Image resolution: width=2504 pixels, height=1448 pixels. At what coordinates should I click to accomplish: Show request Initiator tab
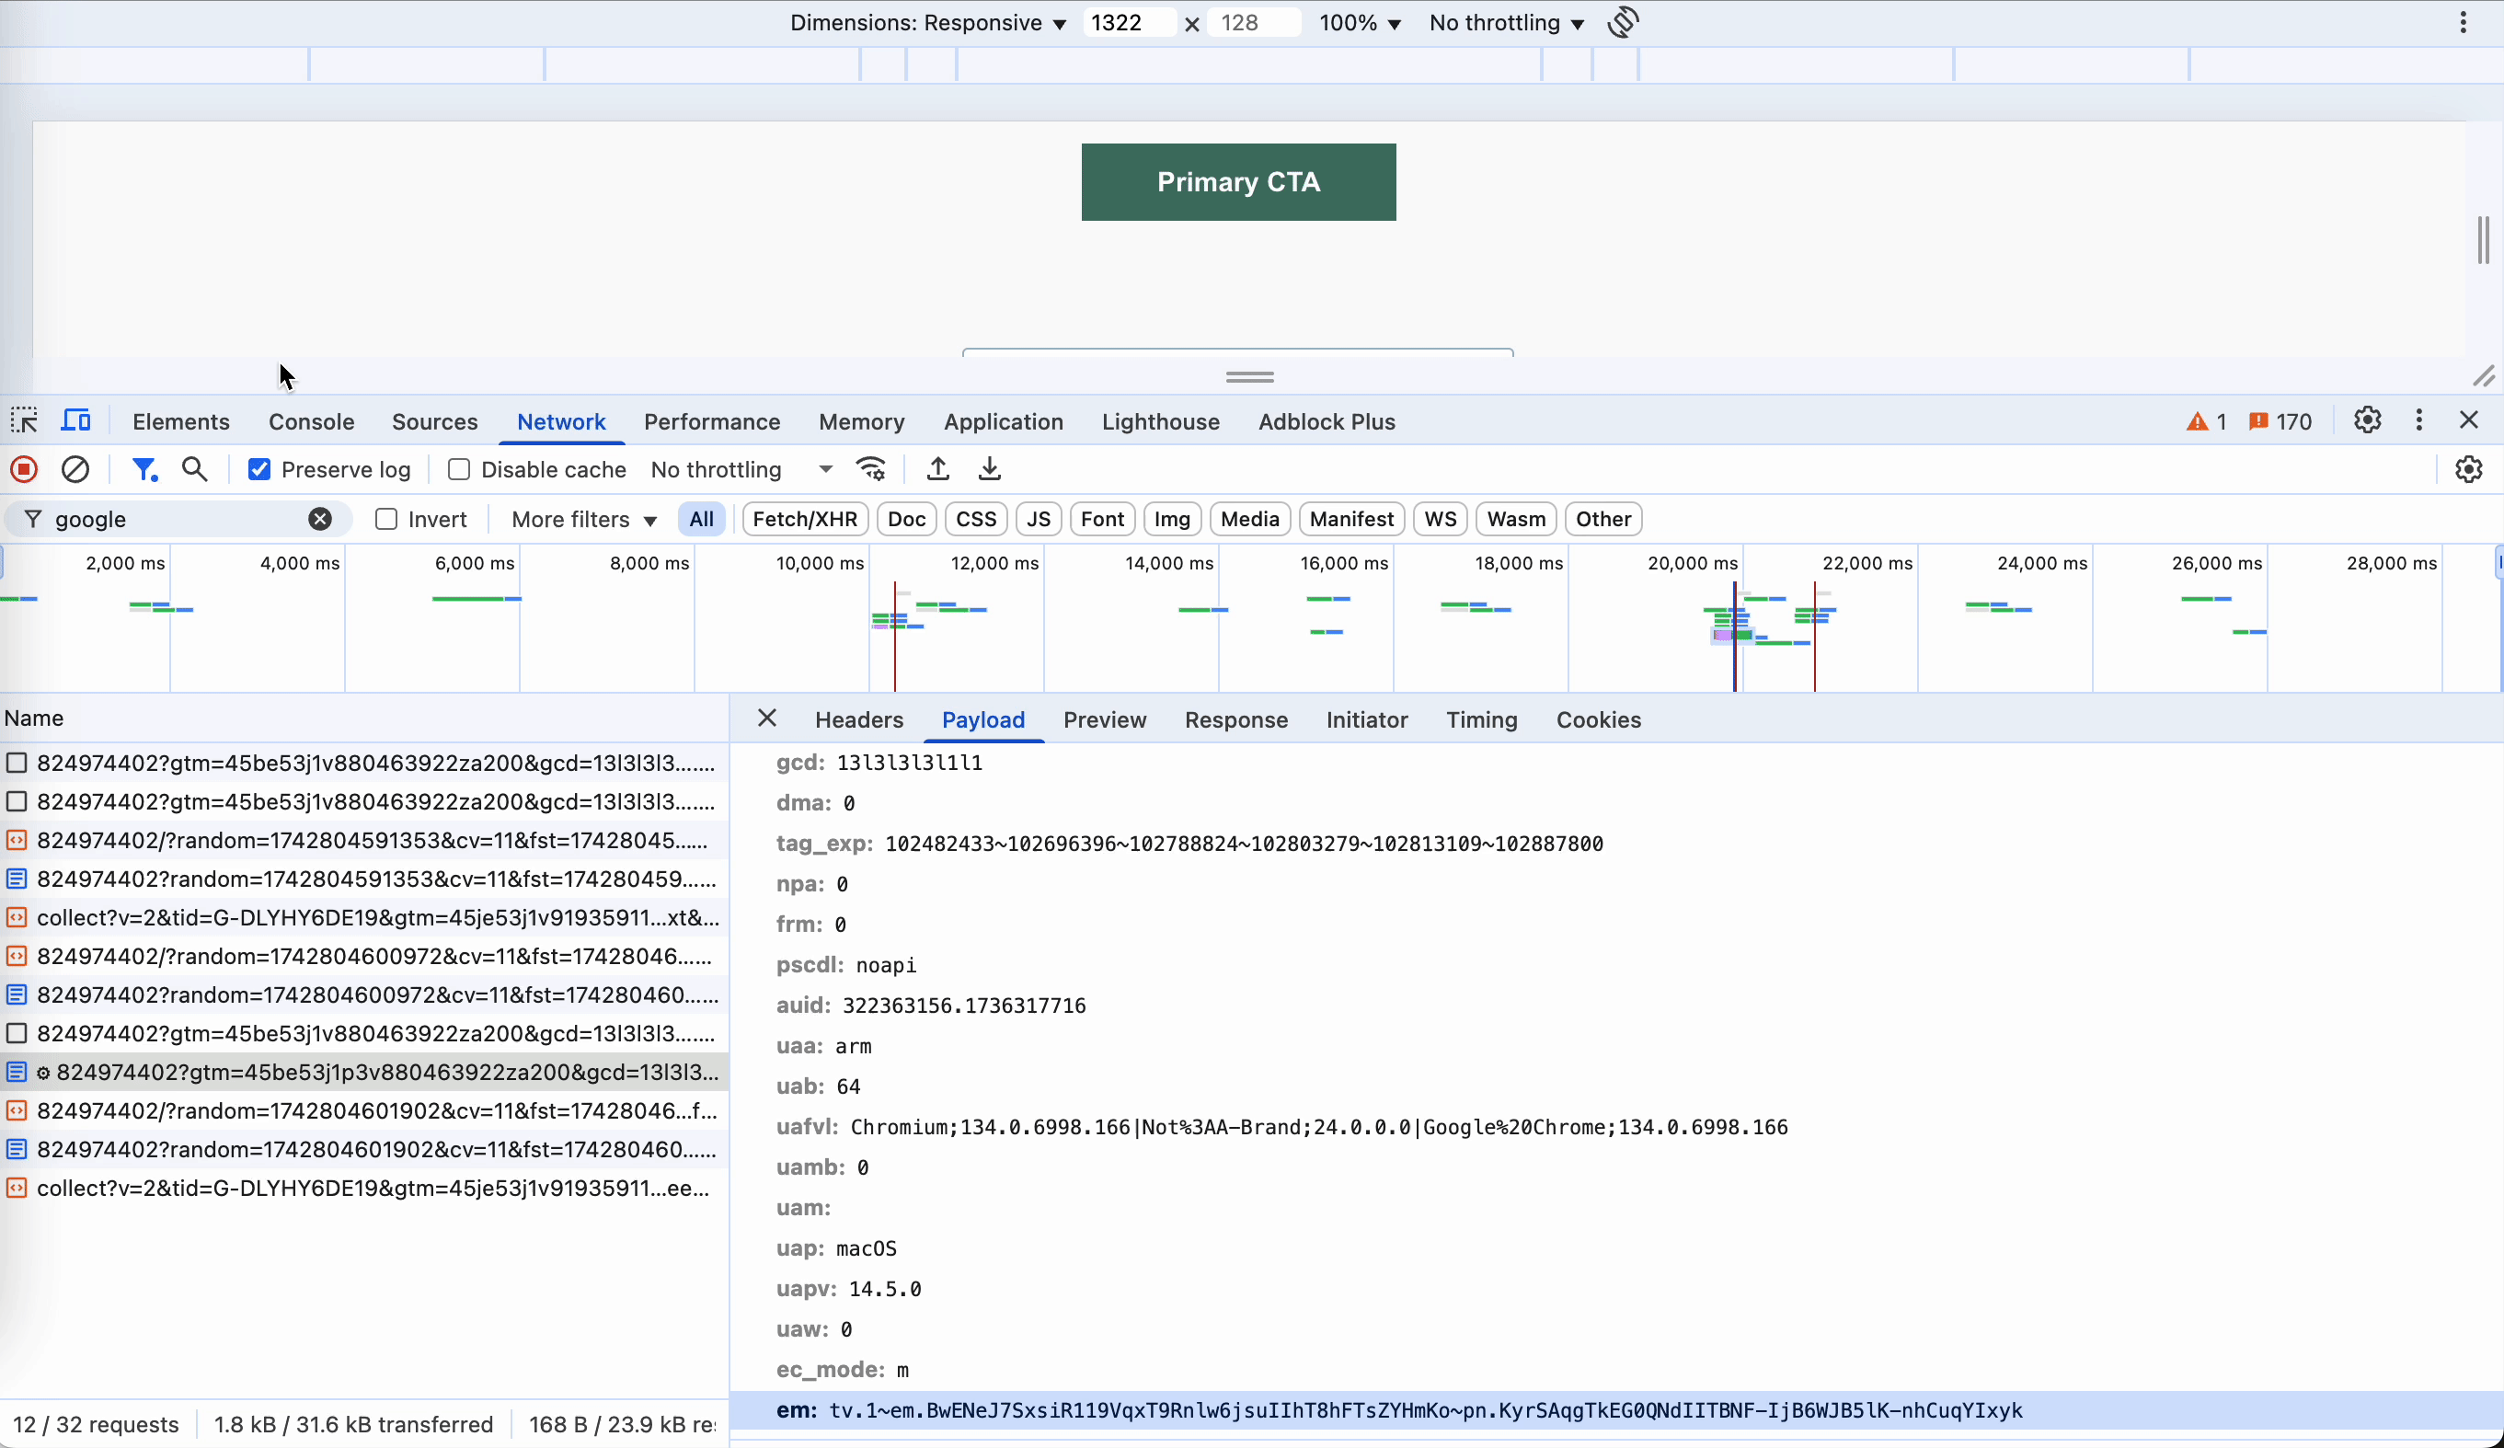tap(1366, 719)
